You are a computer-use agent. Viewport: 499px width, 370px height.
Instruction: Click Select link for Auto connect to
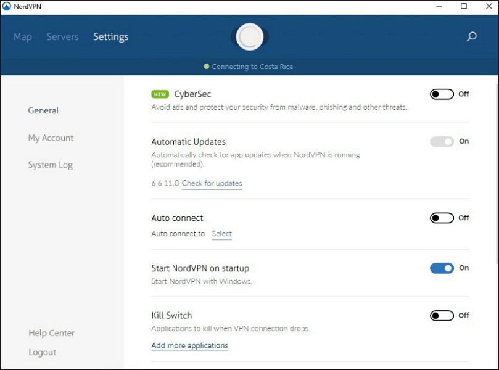222,234
